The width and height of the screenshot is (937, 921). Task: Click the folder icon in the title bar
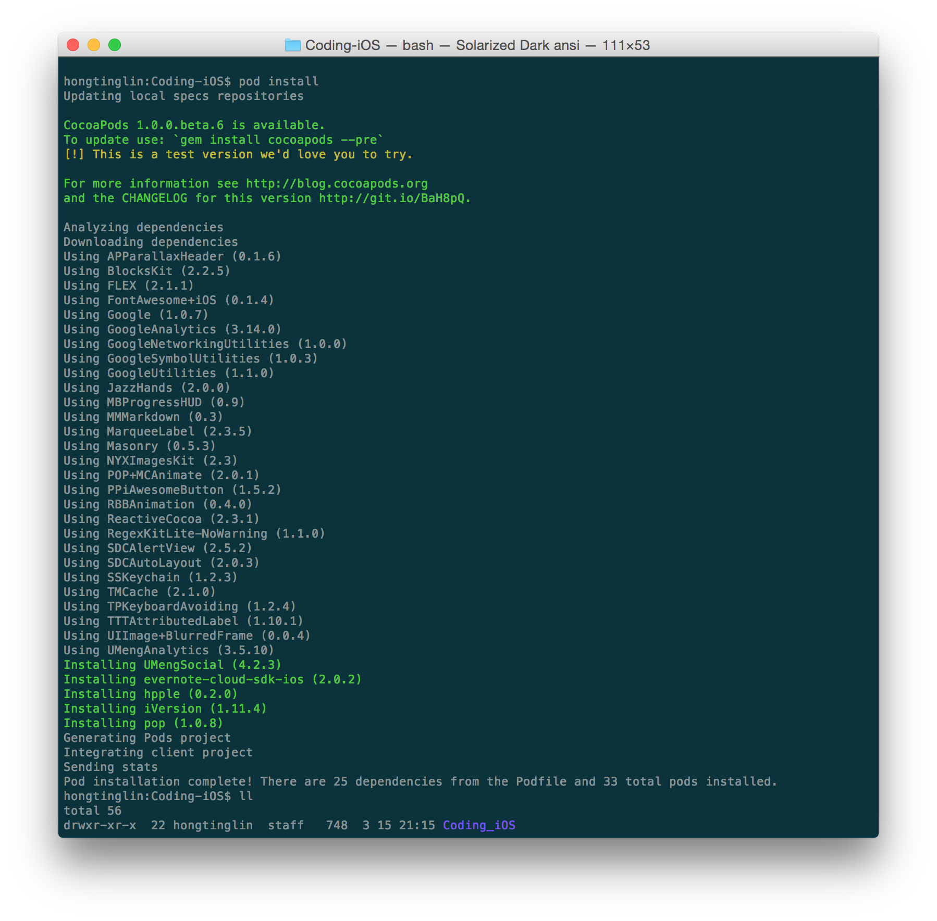(x=292, y=45)
